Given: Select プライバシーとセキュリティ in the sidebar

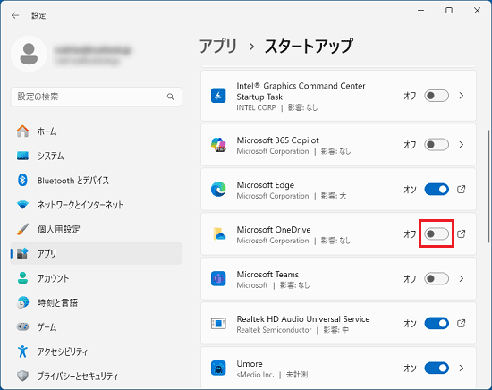Looking at the screenshot, I should 97,376.
